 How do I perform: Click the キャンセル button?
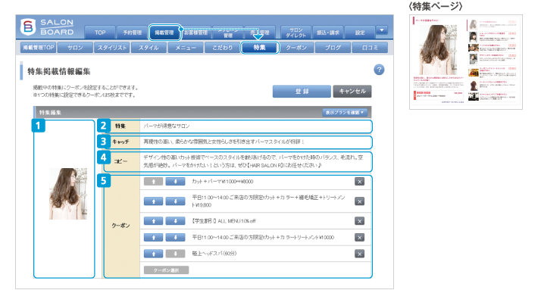[x=352, y=92]
